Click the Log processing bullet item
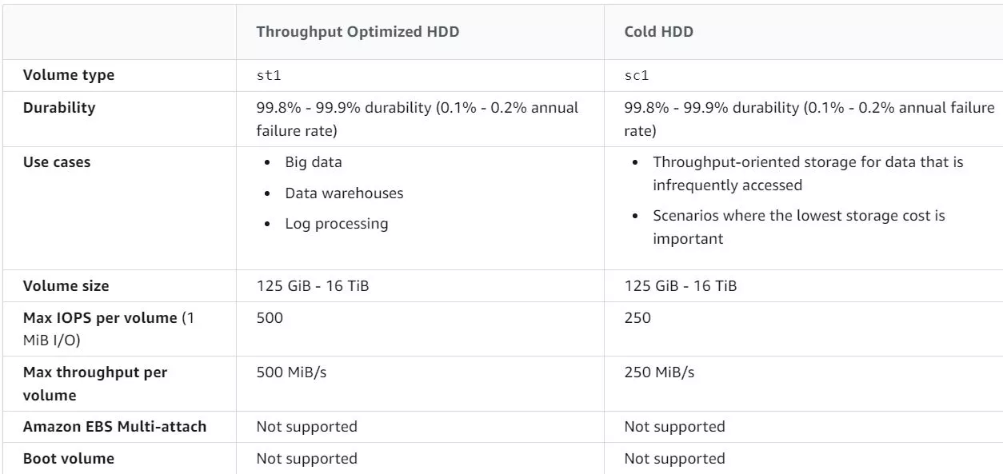The image size is (1003, 474). pos(337,224)
